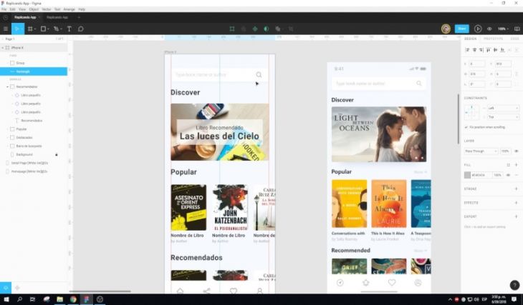Open Chrome from the Windows taskbar
Image resolution: width=523 pixels, height=305 pixels.
[x=73, y=299]
